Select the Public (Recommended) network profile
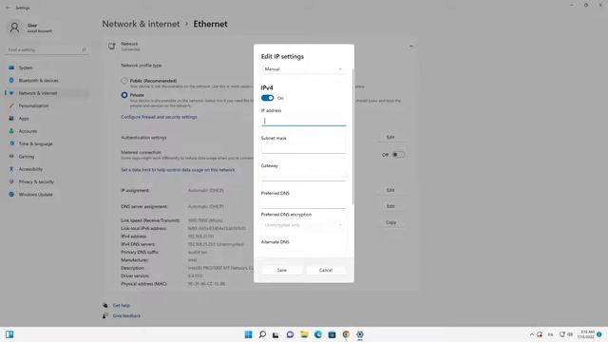The height and width of the screenshot is (342, 608). pyautogui.click(x=124, y=81)
